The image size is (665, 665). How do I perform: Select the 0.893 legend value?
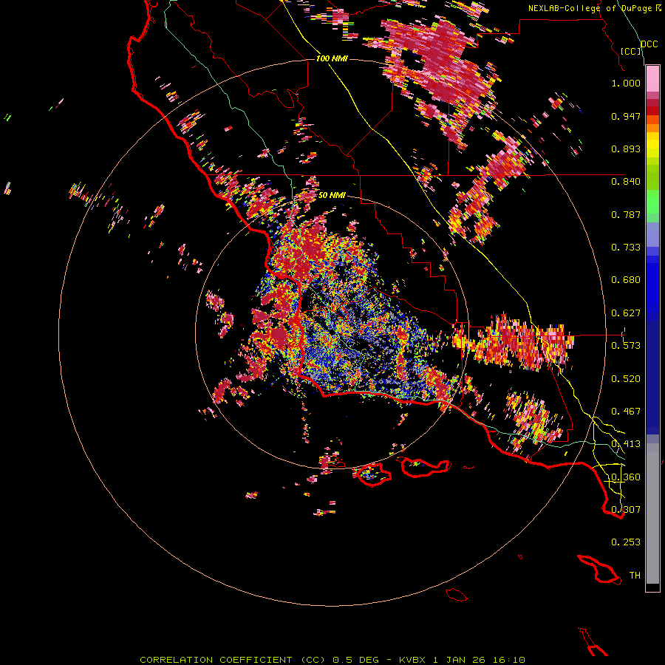click(626, 149)
